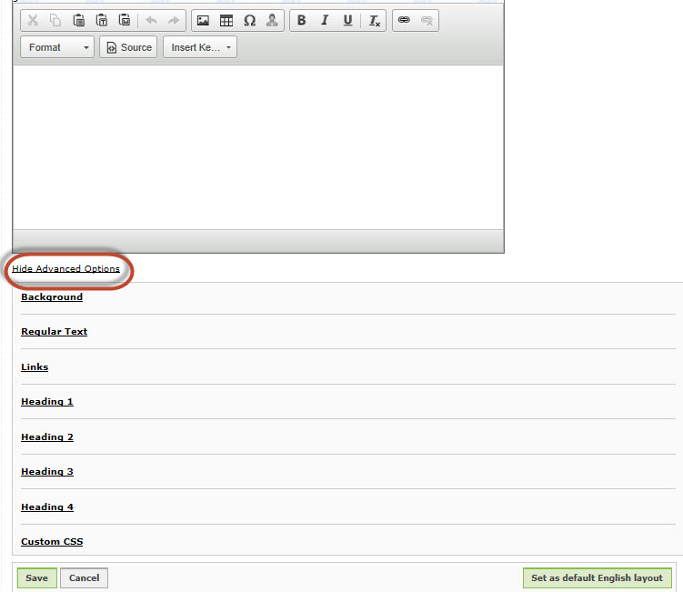Image resolution: width=683 pixels, height=592 pixels.
Task: Expand the Custom CSS section
Action: pos(52,541)
